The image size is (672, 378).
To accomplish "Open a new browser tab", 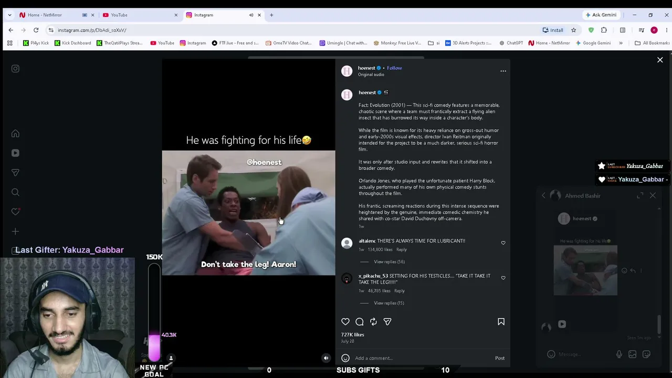I will click(271, 15).
